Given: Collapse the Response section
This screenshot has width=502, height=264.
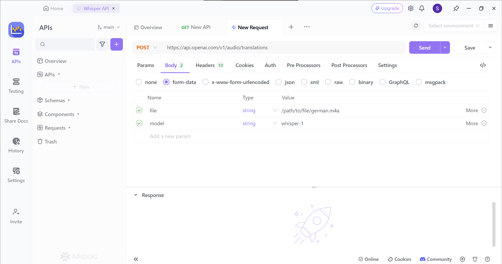Looking at the screenshot, I should point(136,195).
